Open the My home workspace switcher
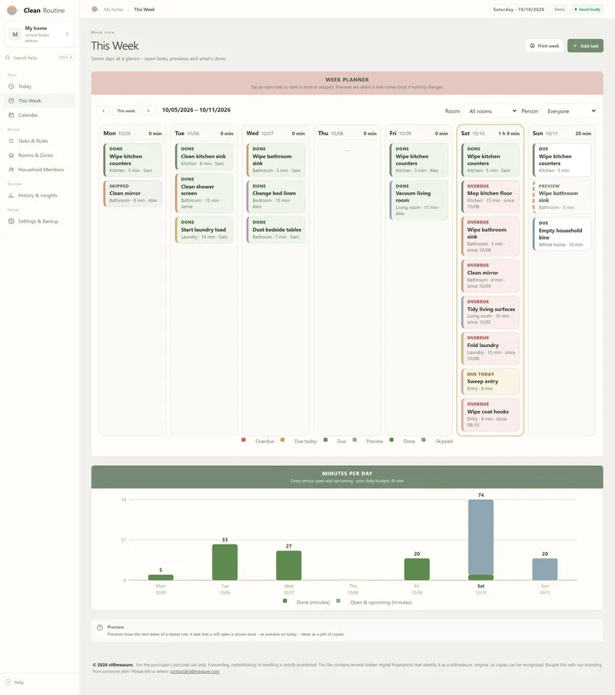 click(x=39, y=34)
